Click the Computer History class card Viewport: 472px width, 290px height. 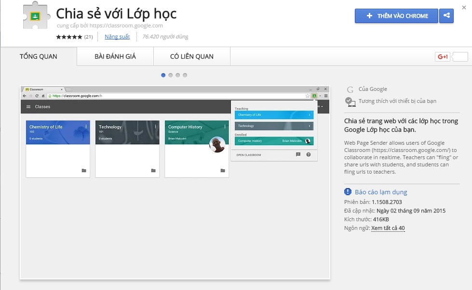197,149
